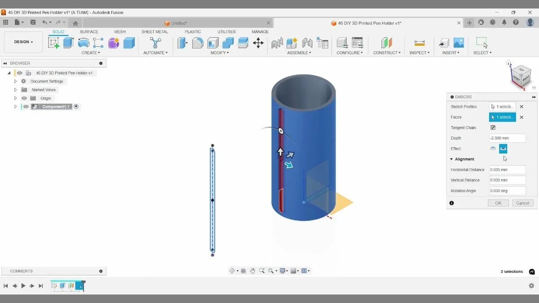Click Cancel in the Emboss dialog
539x303 pixels.
[x=522, y=203]
